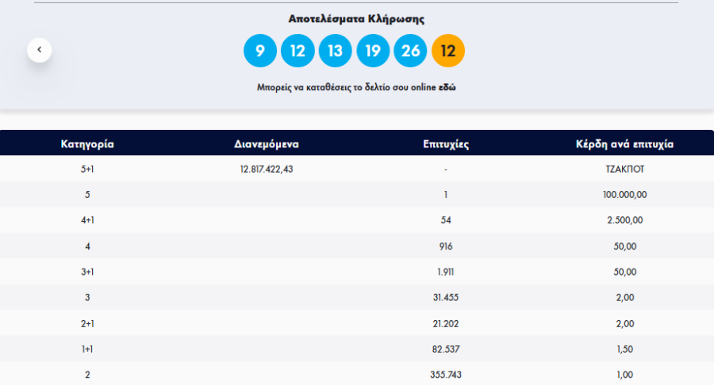Click the ΤΖΑΚΠΟΤ cell in the 5+1 row
Image resolution: width=714 pixels, height=385 pixels.
tap(624, 169)
